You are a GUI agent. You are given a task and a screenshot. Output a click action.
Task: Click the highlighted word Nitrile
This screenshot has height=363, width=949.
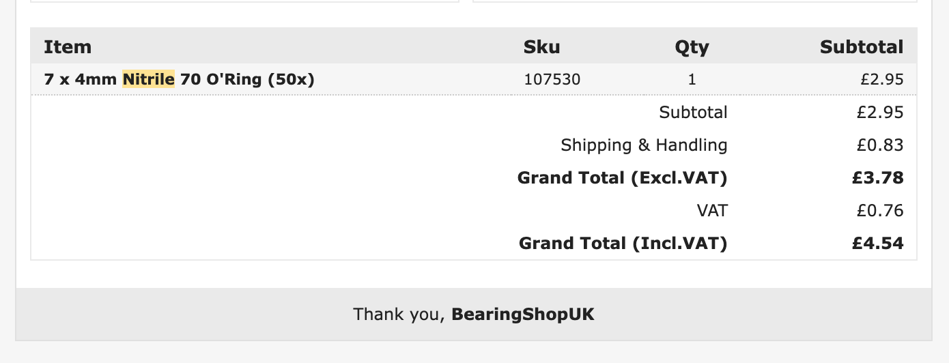(x=148, y=79)
